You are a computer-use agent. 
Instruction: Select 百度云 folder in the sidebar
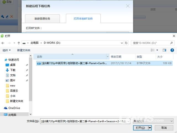pos(14,91)
